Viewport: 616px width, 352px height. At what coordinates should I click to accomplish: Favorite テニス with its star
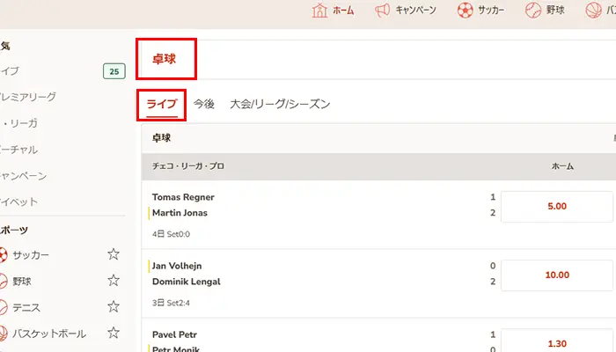[114, 306]
